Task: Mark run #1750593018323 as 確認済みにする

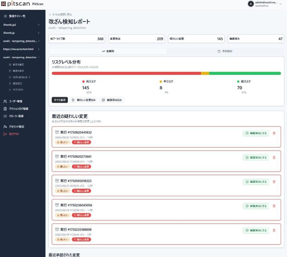Action: click(256, 181)
